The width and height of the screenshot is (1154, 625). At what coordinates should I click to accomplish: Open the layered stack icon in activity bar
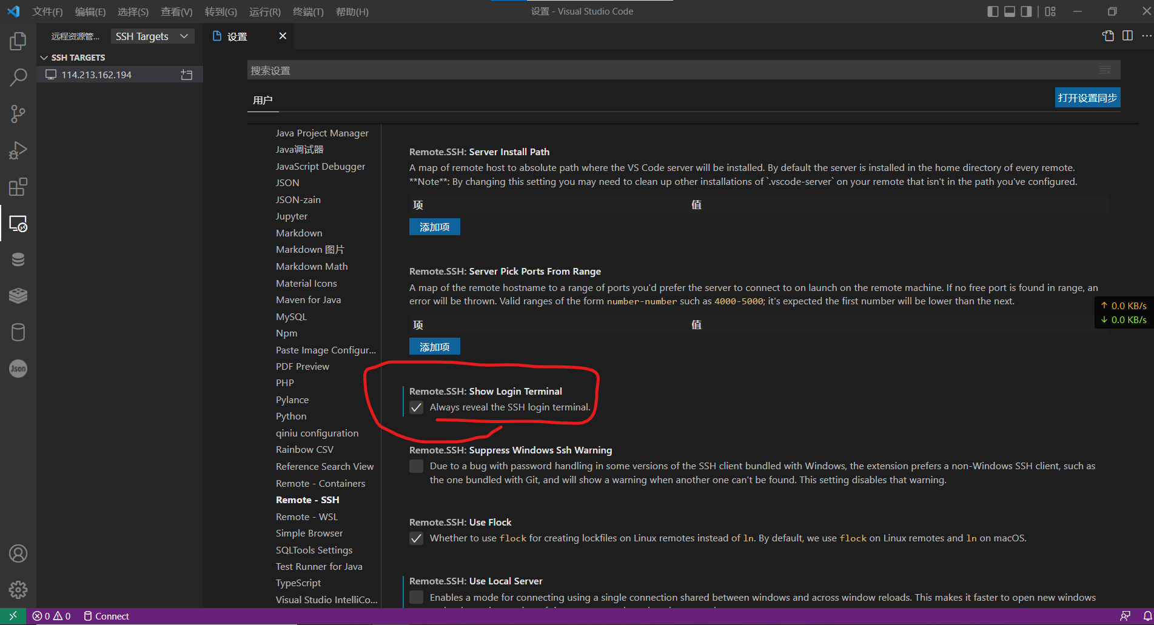(x=18, y=296)
